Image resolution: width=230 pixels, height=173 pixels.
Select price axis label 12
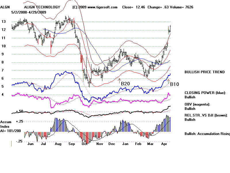(3, 30)
